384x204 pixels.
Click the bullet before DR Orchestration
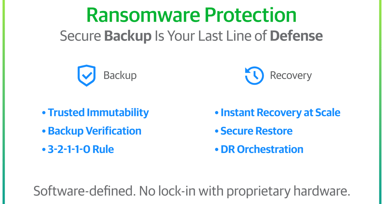coord(217,149)
